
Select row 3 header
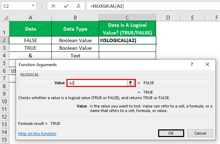pyautogui.click(x=5, y=48)
